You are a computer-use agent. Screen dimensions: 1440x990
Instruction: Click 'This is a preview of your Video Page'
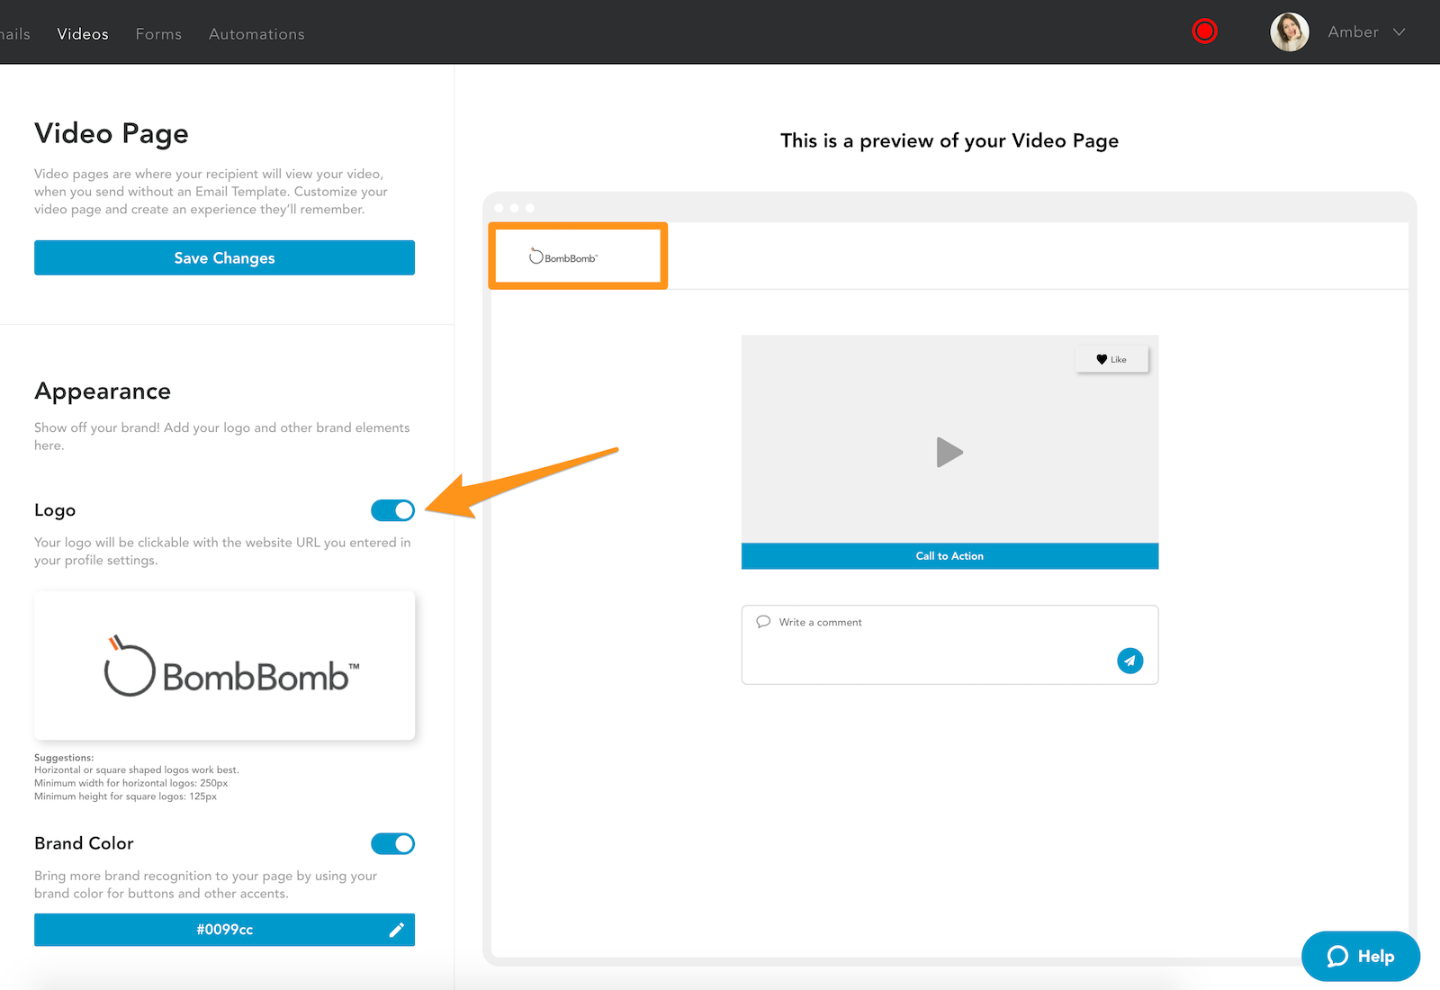pos(949,140)
